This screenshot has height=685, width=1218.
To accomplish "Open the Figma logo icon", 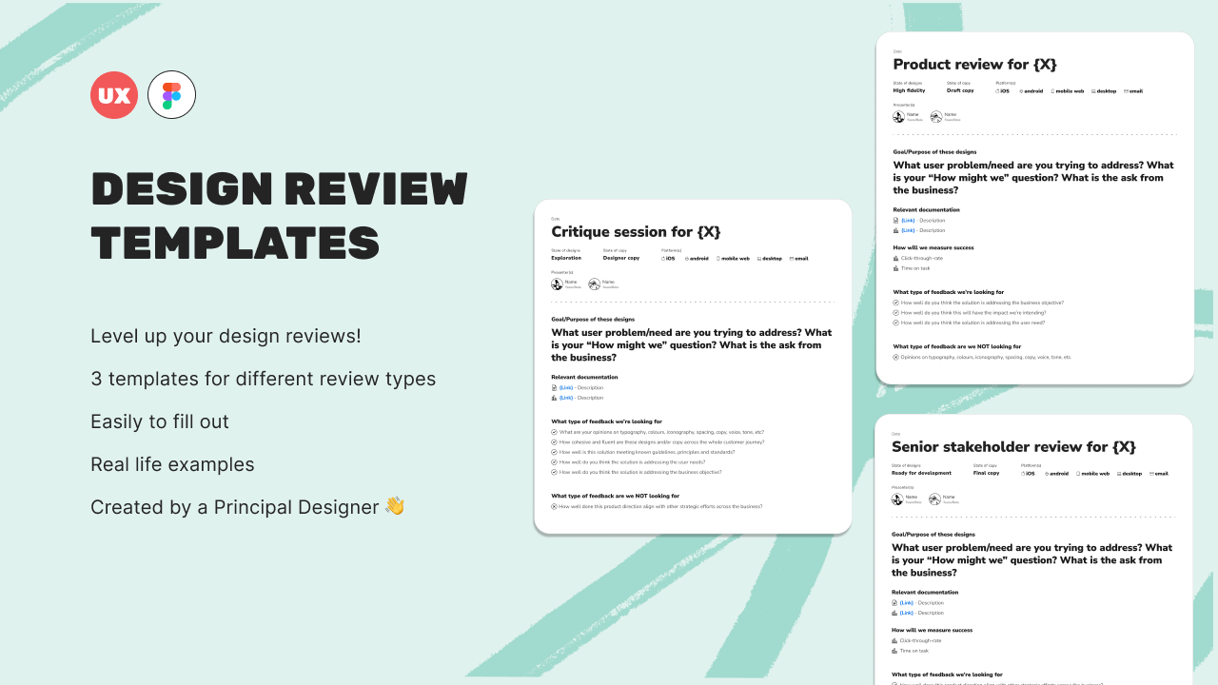I will tap(171, 94).
